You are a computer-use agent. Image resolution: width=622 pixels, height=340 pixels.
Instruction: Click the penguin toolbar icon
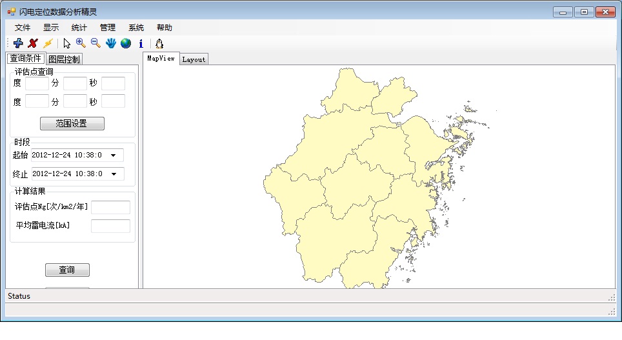(x=159, y=43)
